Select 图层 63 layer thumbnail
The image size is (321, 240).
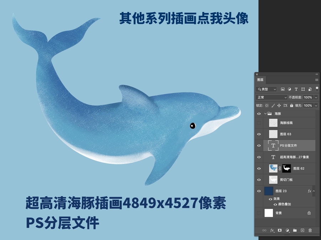273,134
